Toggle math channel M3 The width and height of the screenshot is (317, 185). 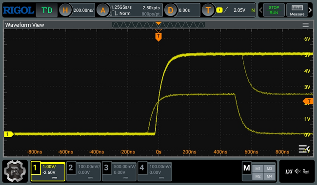[x=269, y=168]
